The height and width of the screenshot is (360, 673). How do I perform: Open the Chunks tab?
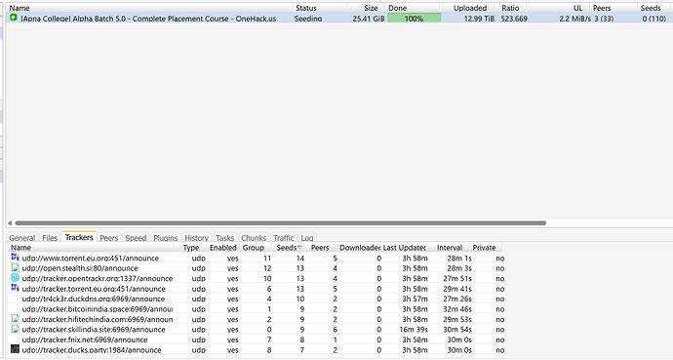(x=254, y=238)
